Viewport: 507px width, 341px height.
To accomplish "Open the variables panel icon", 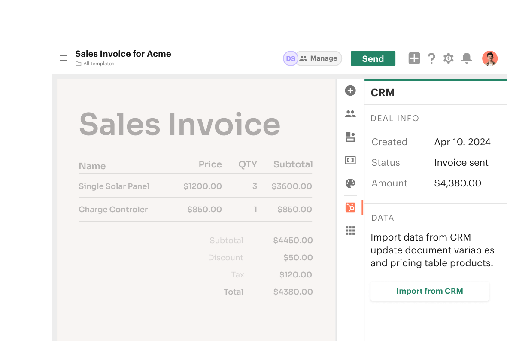I will (350, 160).
